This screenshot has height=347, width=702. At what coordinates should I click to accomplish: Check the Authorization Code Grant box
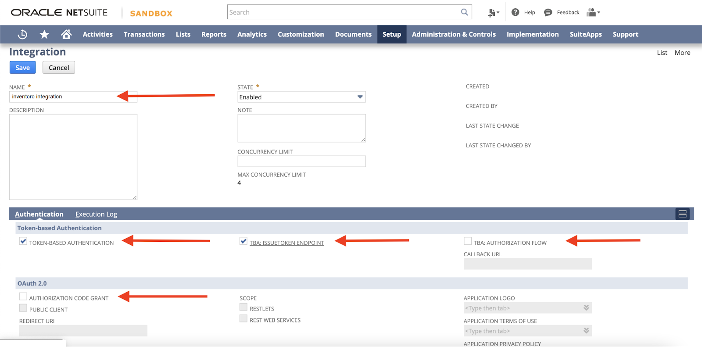23,297
